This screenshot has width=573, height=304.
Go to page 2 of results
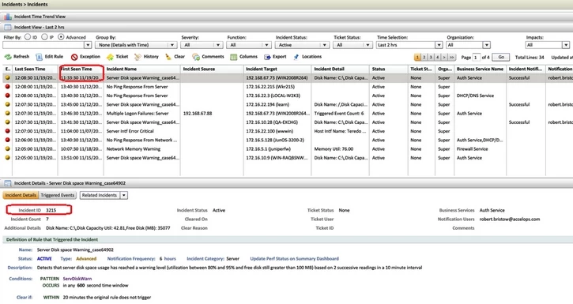[424, 58]
